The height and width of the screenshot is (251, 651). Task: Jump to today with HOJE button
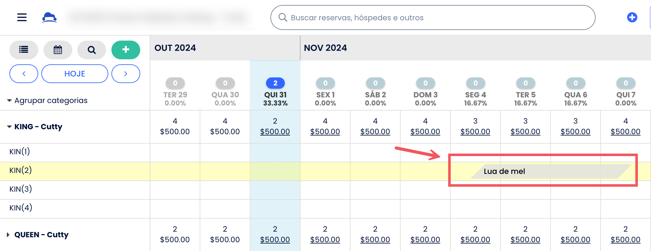[x=75, y=74]
